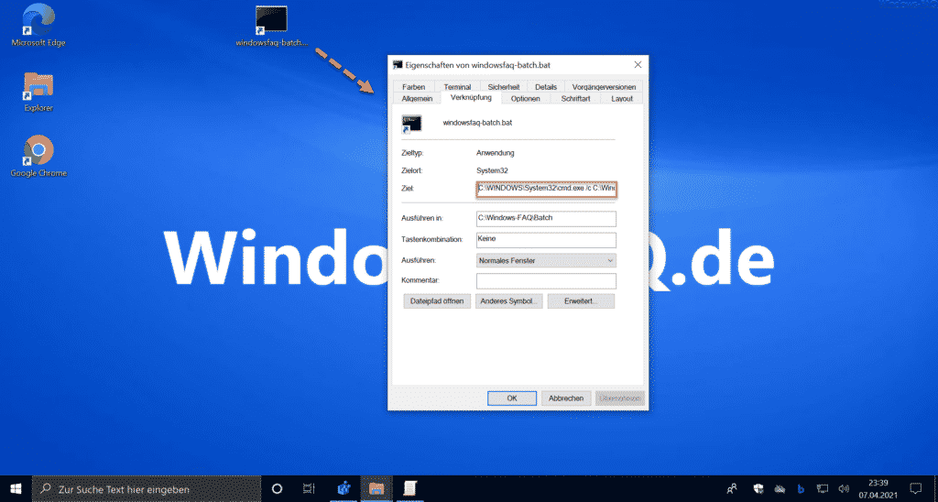Switch to the Farben tab
938x502 pixels.
413,87
